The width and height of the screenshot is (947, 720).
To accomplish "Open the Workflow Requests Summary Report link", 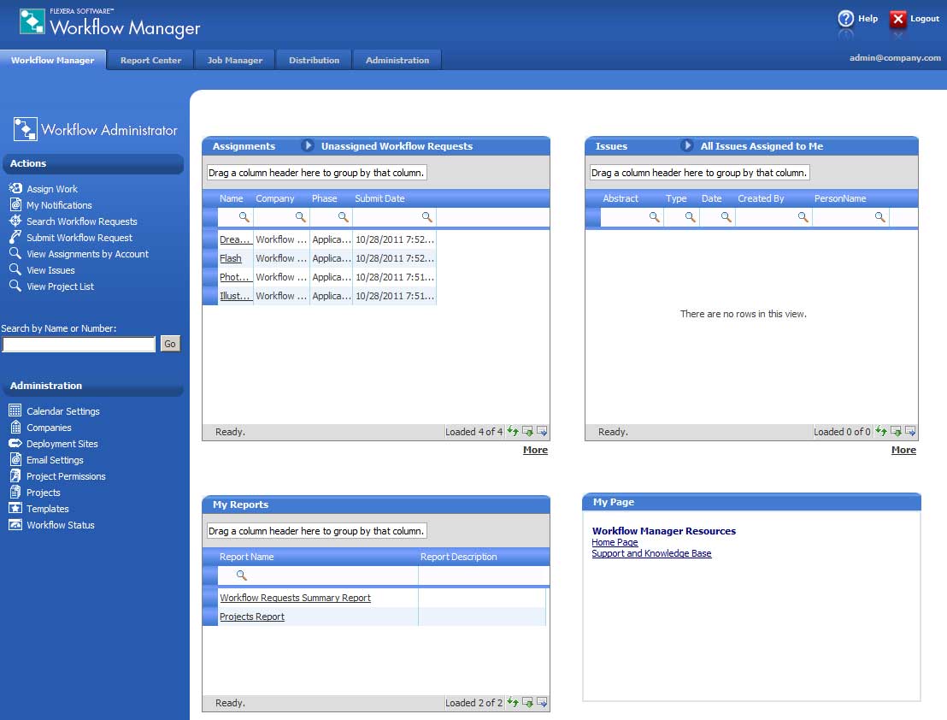I will coord(296,598).
